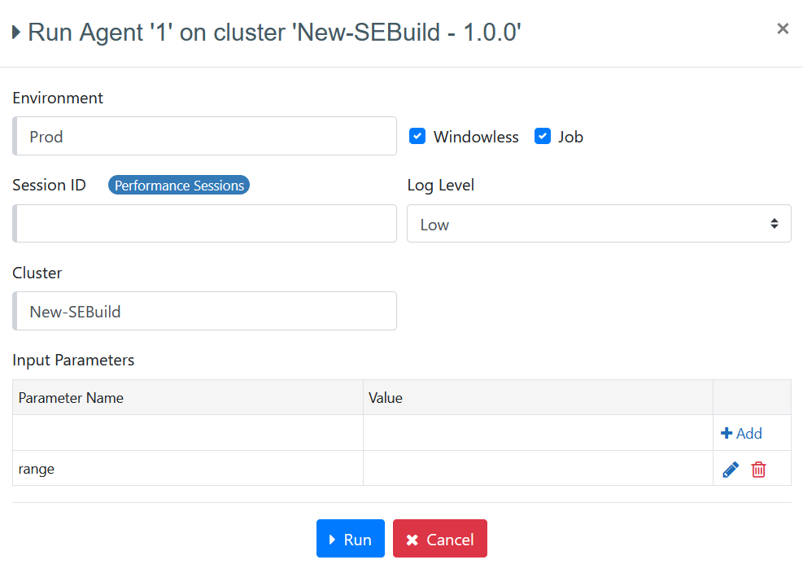Toggle the Job checkbox
Image resolution: width=803 pixels, height=586 pixels.
click(x=543, y=136)
